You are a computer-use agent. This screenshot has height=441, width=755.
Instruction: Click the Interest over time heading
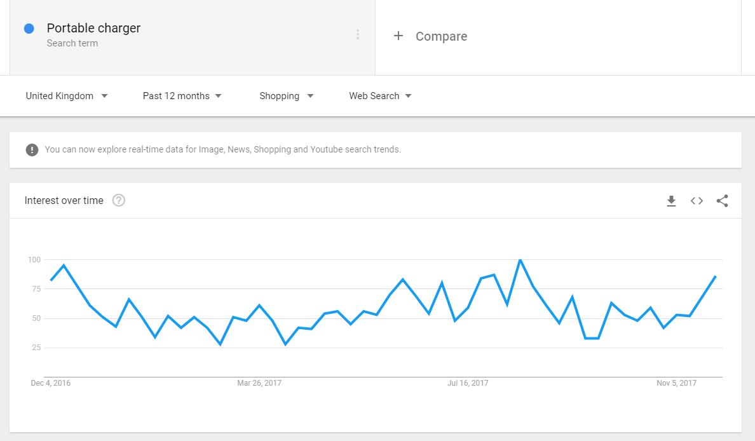point(64,200)
